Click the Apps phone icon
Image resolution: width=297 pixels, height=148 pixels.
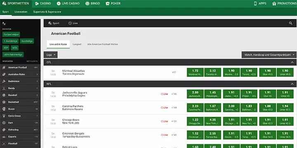[x=255, y=3]
